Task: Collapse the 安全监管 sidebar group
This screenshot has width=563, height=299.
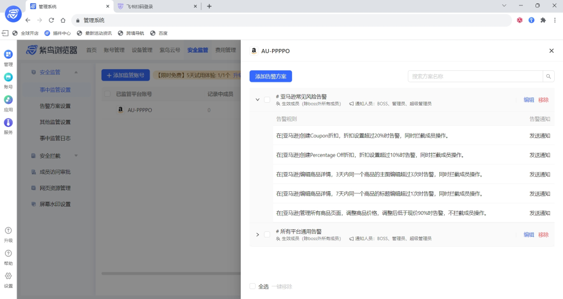Action: [x=76, y=72]
